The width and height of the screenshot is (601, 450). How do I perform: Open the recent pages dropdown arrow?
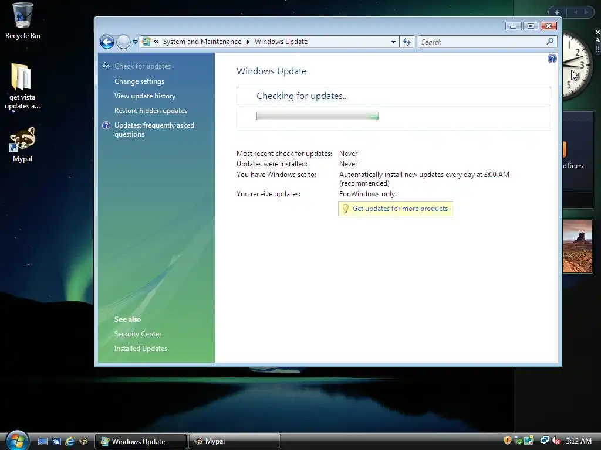136,42
